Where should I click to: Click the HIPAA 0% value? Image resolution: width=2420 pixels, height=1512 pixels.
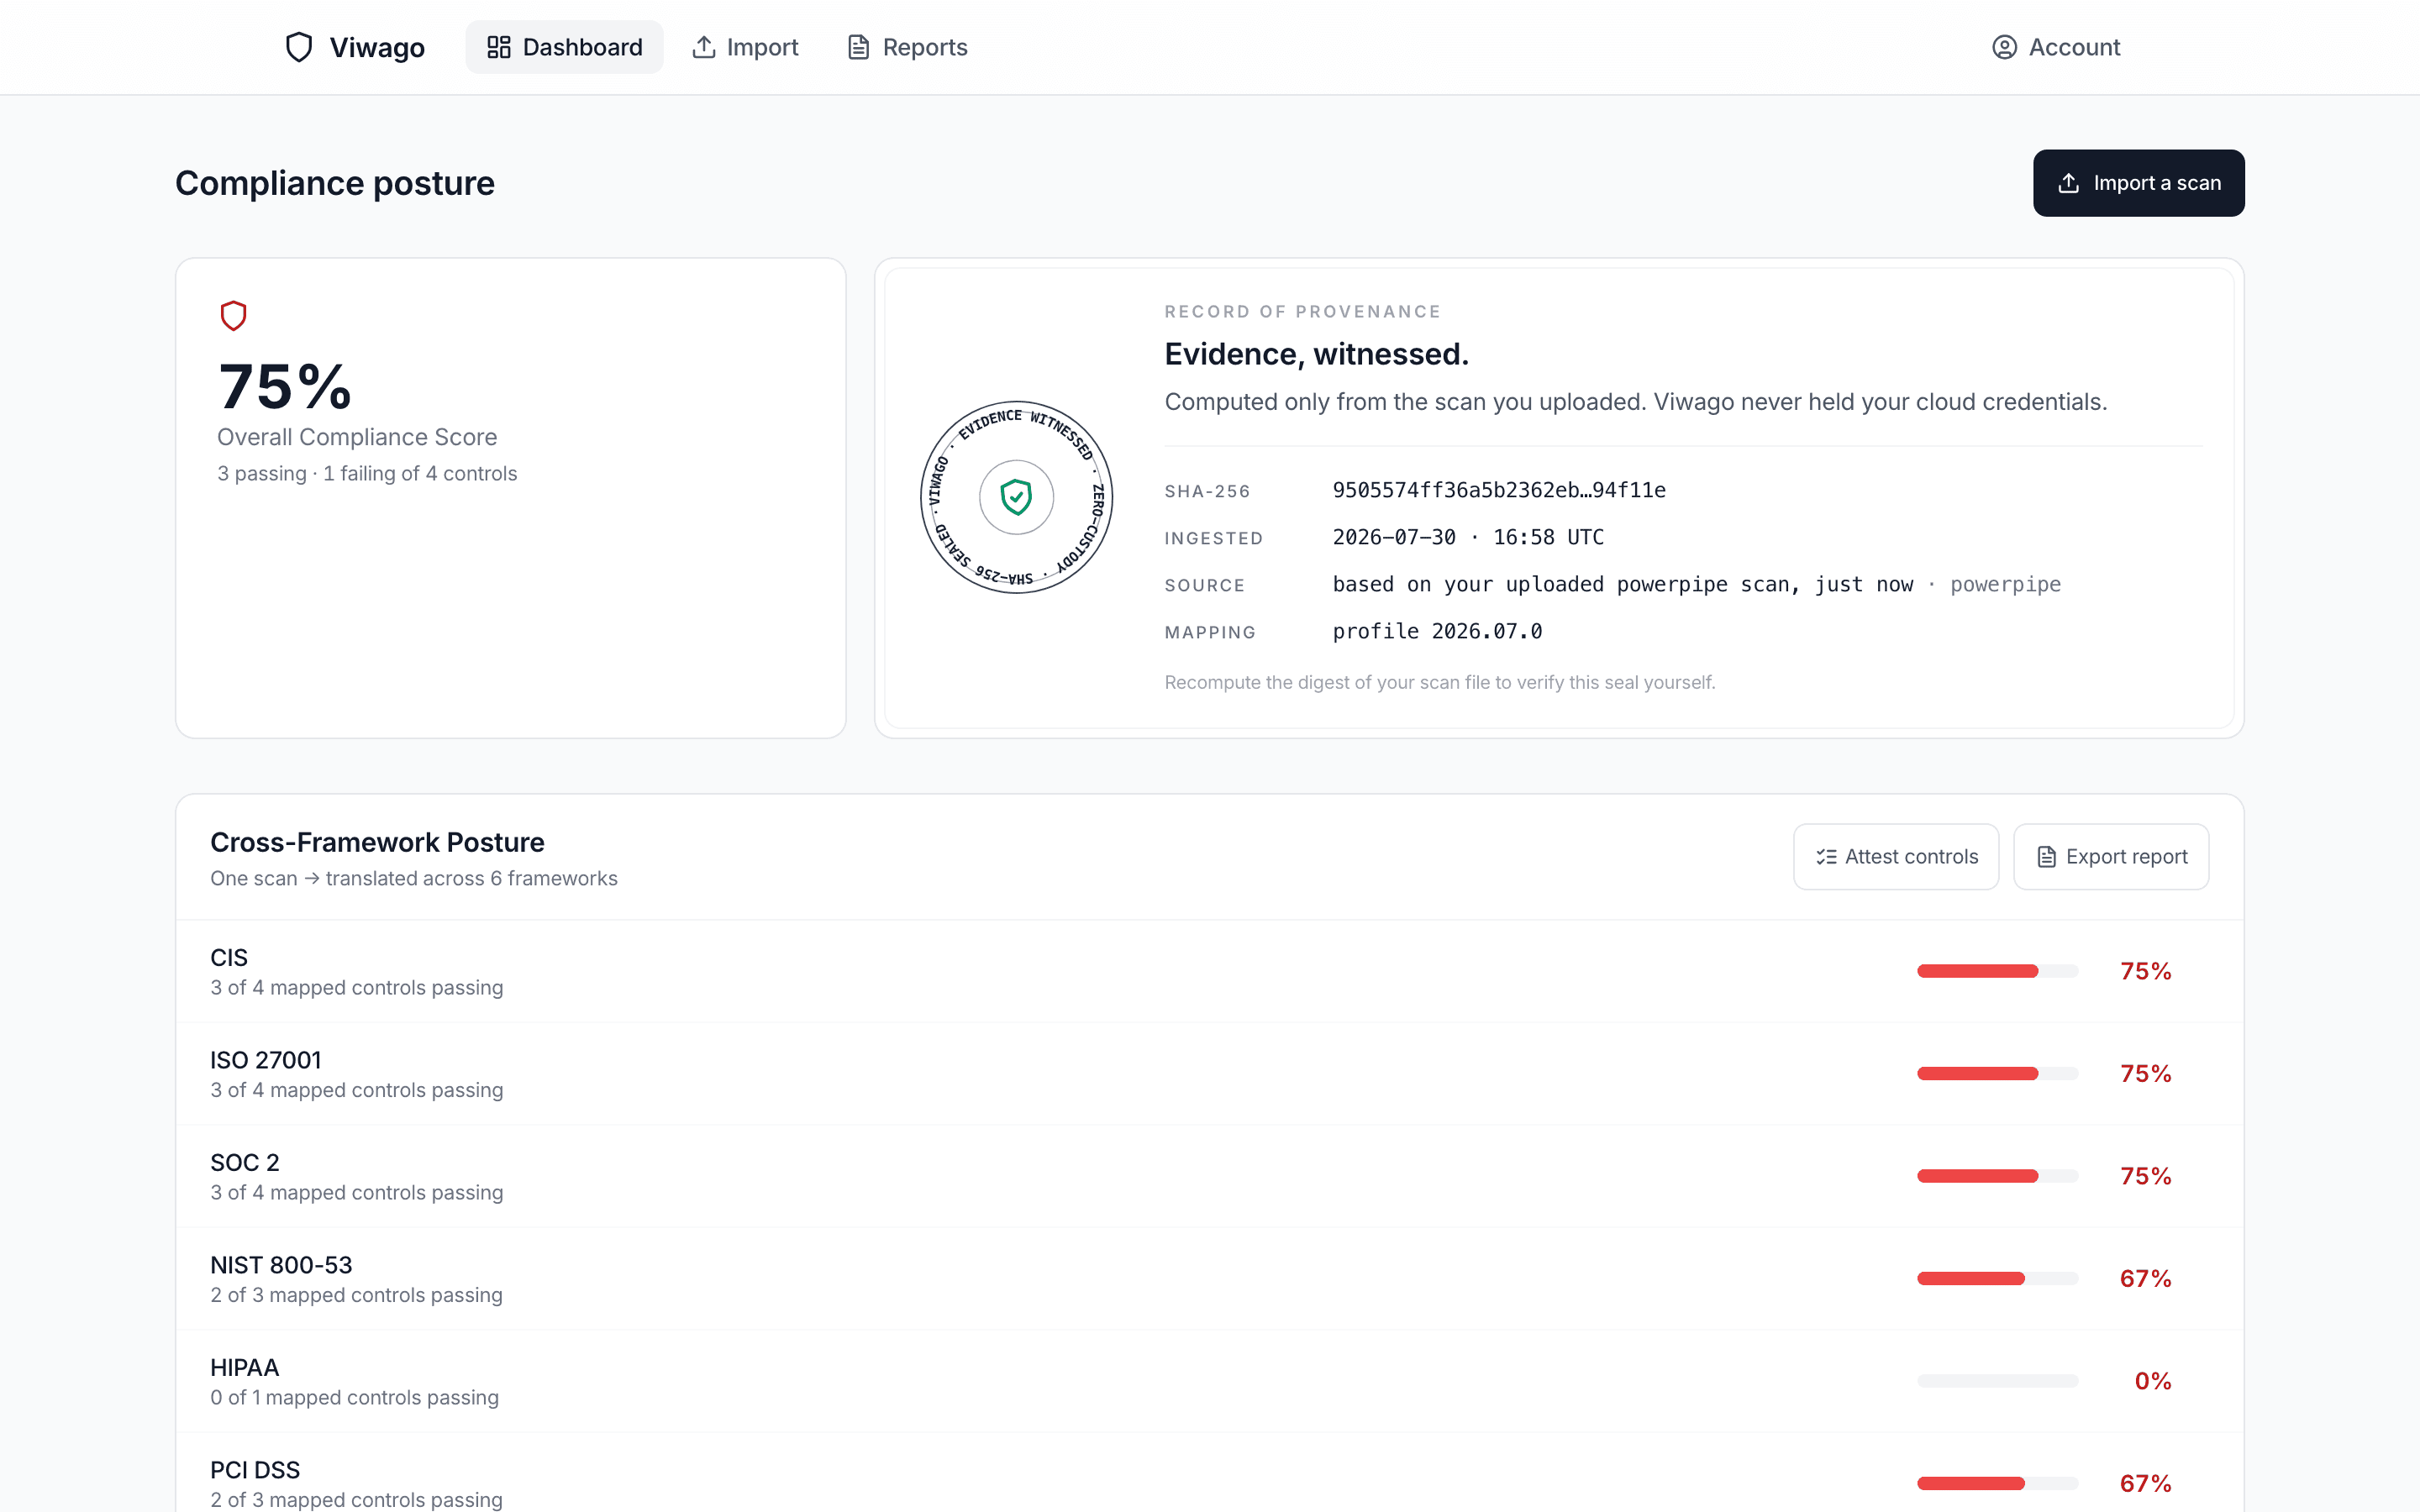pyautogui.click(x=2152, y=1381)
